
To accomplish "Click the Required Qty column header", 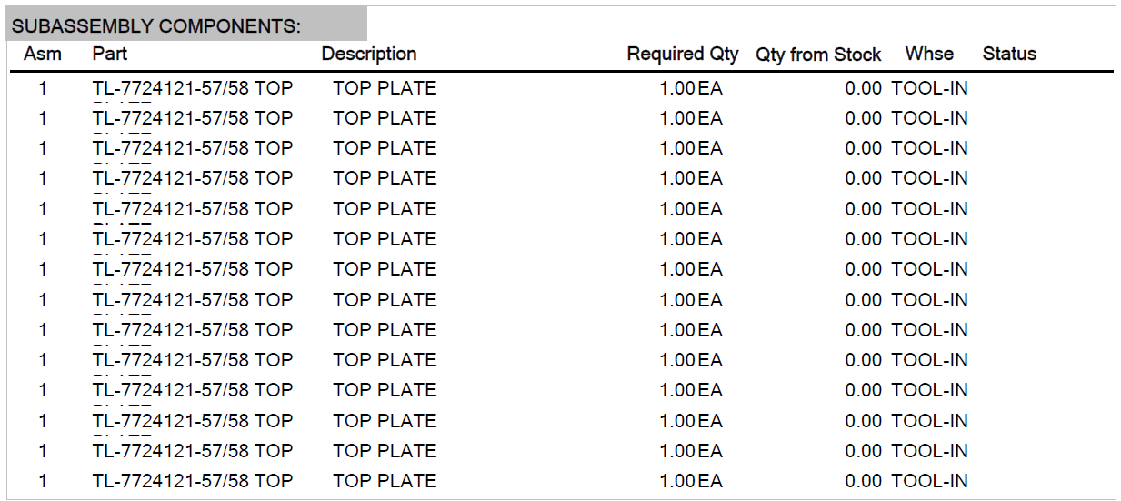I will [683, 54].
